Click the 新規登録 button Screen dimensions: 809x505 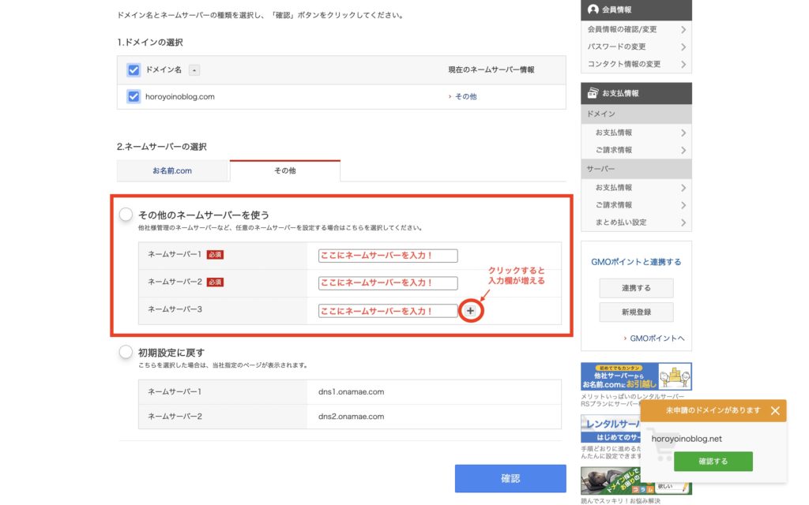coord(636,312)
